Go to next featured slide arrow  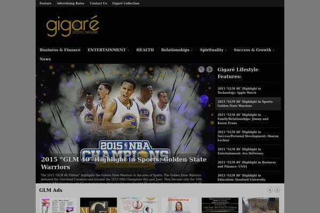coord(210,69)
